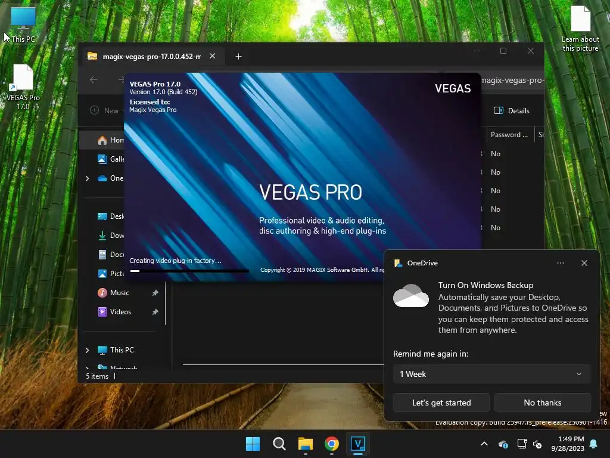This screenshot has height=458, width=610.
Task: Click Let's get started button
Action: (x=441, y=403)
